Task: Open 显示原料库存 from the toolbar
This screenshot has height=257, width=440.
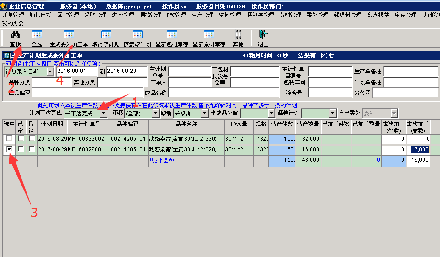Action: click(209, 35)
